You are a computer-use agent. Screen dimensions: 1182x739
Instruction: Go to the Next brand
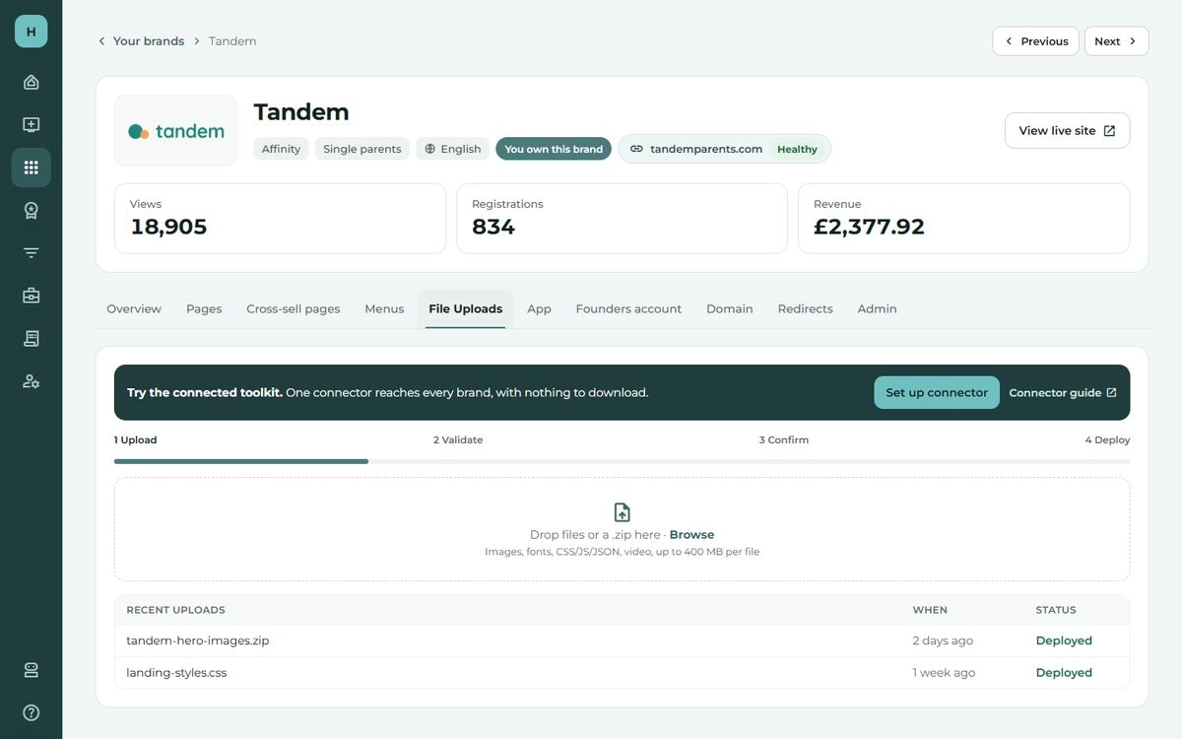click(1116, 41)
